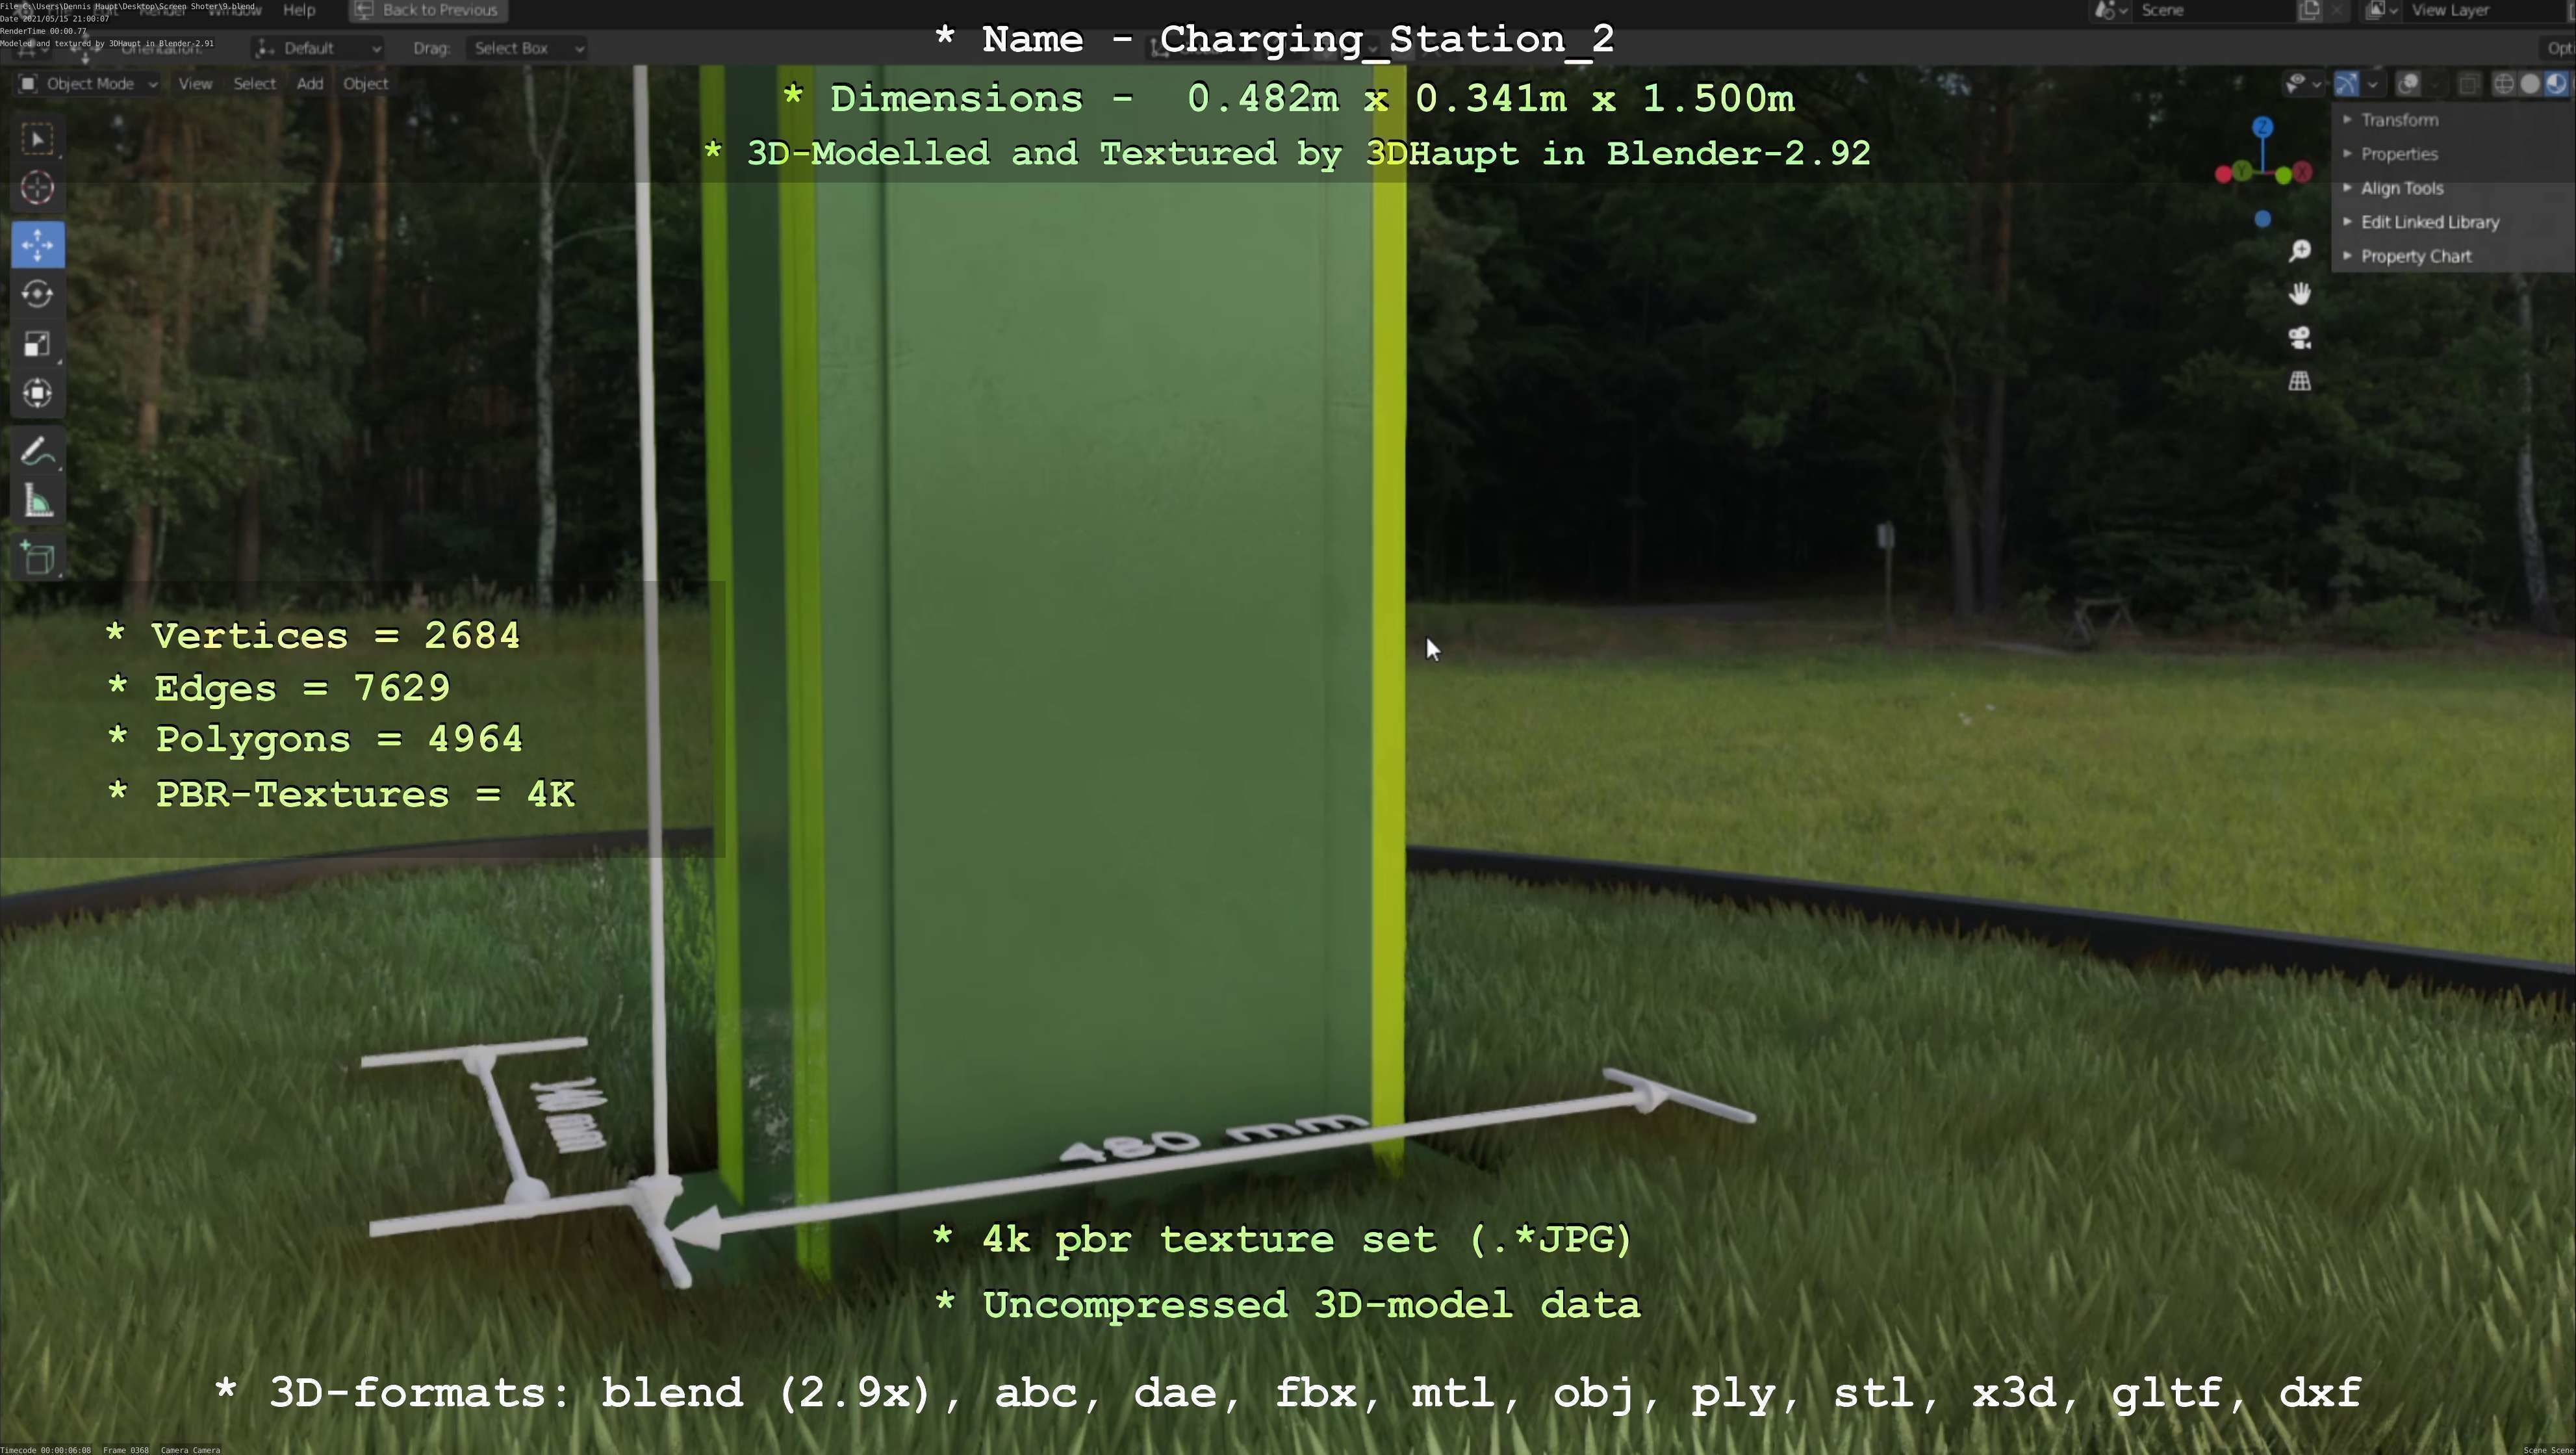This screenshot has height=1455, width=2576.
Task: Select the Measure tool
Action: click(x=37, y=502)
